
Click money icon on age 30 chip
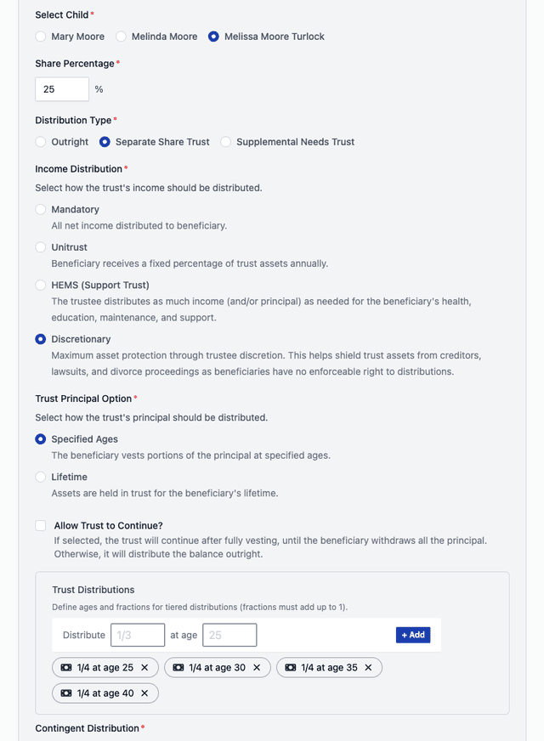(x=178, y=668)
